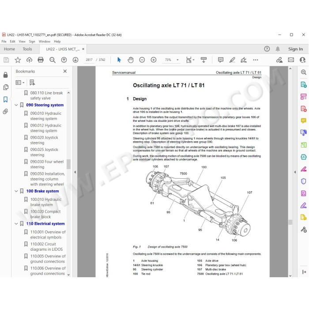Zoom out with minus button
The image size is (309, 309).
[x=142, y=60]
